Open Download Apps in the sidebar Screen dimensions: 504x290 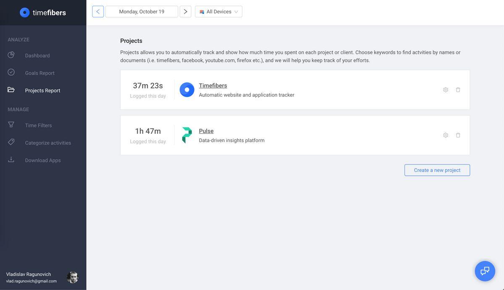click(43, 161)
